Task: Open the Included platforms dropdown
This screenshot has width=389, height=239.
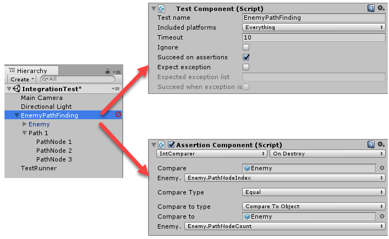Action: click(314, 27)
